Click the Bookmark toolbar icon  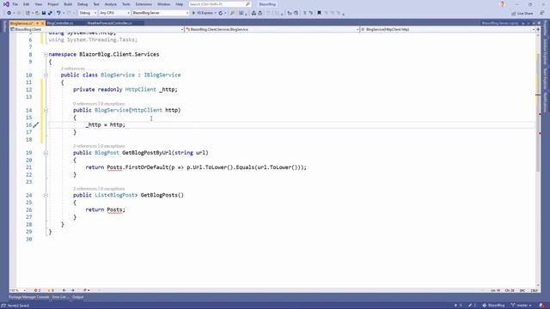(x=319, y=13)
